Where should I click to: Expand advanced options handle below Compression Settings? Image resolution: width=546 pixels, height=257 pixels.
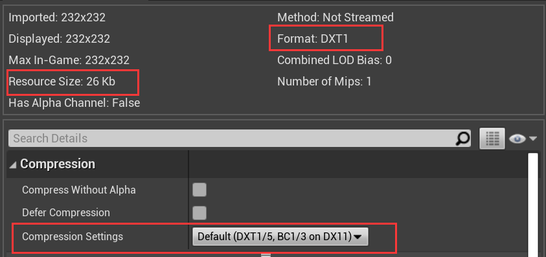click(x=266, y=255)
